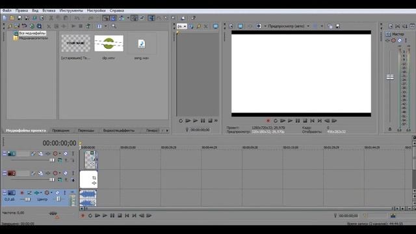
Task: Open project video properties in preview window
Action: (x=231, y=26)
